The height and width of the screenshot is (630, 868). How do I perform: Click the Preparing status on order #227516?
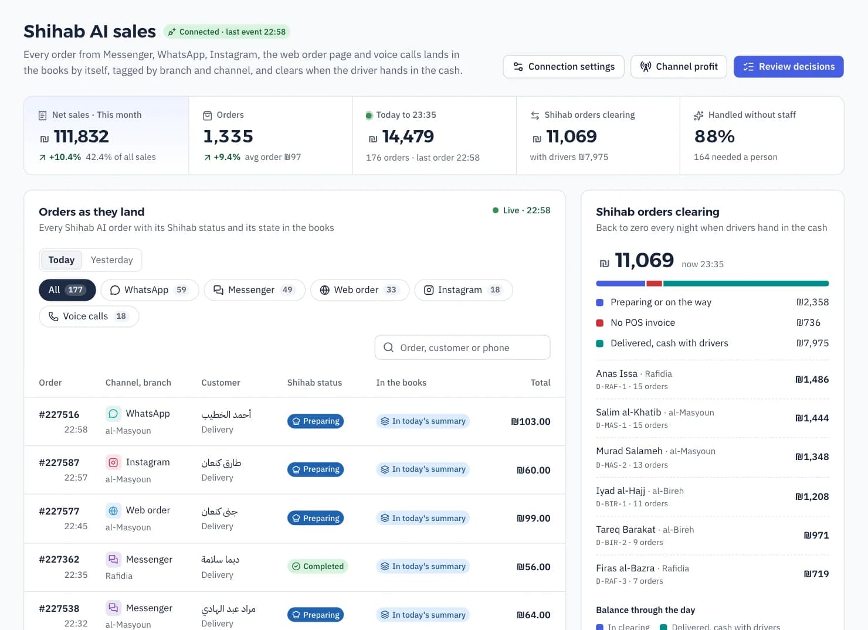(316, 421)
